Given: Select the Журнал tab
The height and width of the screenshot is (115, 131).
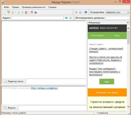Looking at the screenshot, I should point(10,108).
